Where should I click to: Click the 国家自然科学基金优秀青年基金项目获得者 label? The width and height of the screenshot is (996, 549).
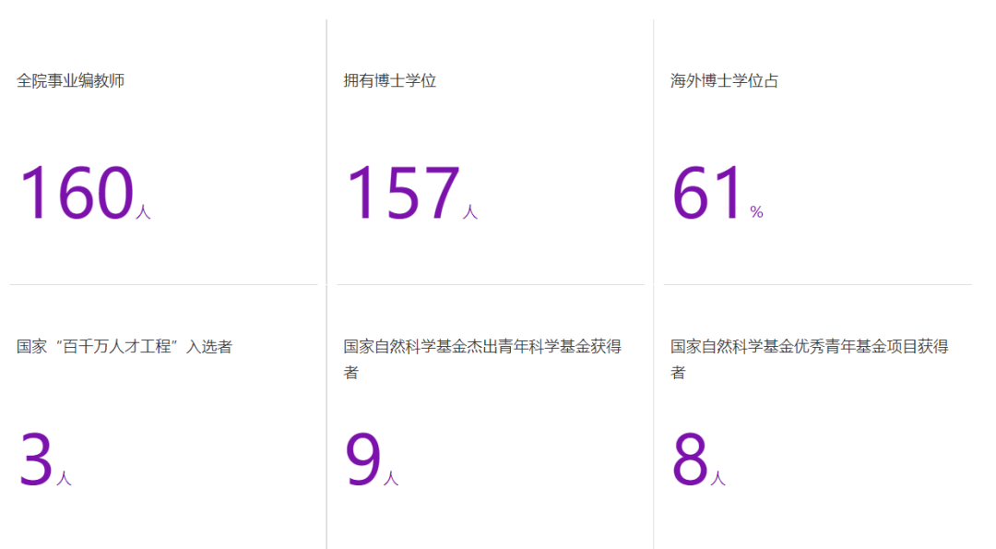pos(809,348)
